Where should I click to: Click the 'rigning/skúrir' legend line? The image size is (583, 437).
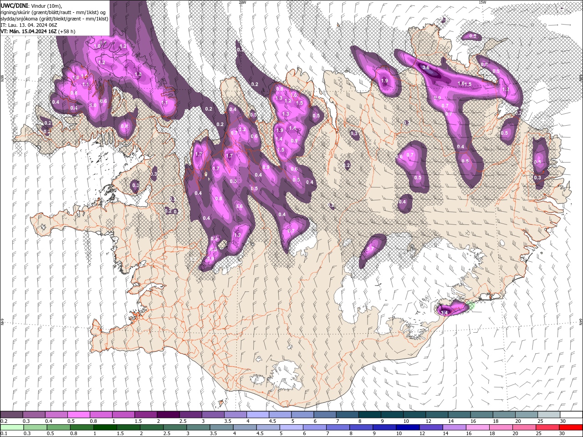(x=54, y=12)
